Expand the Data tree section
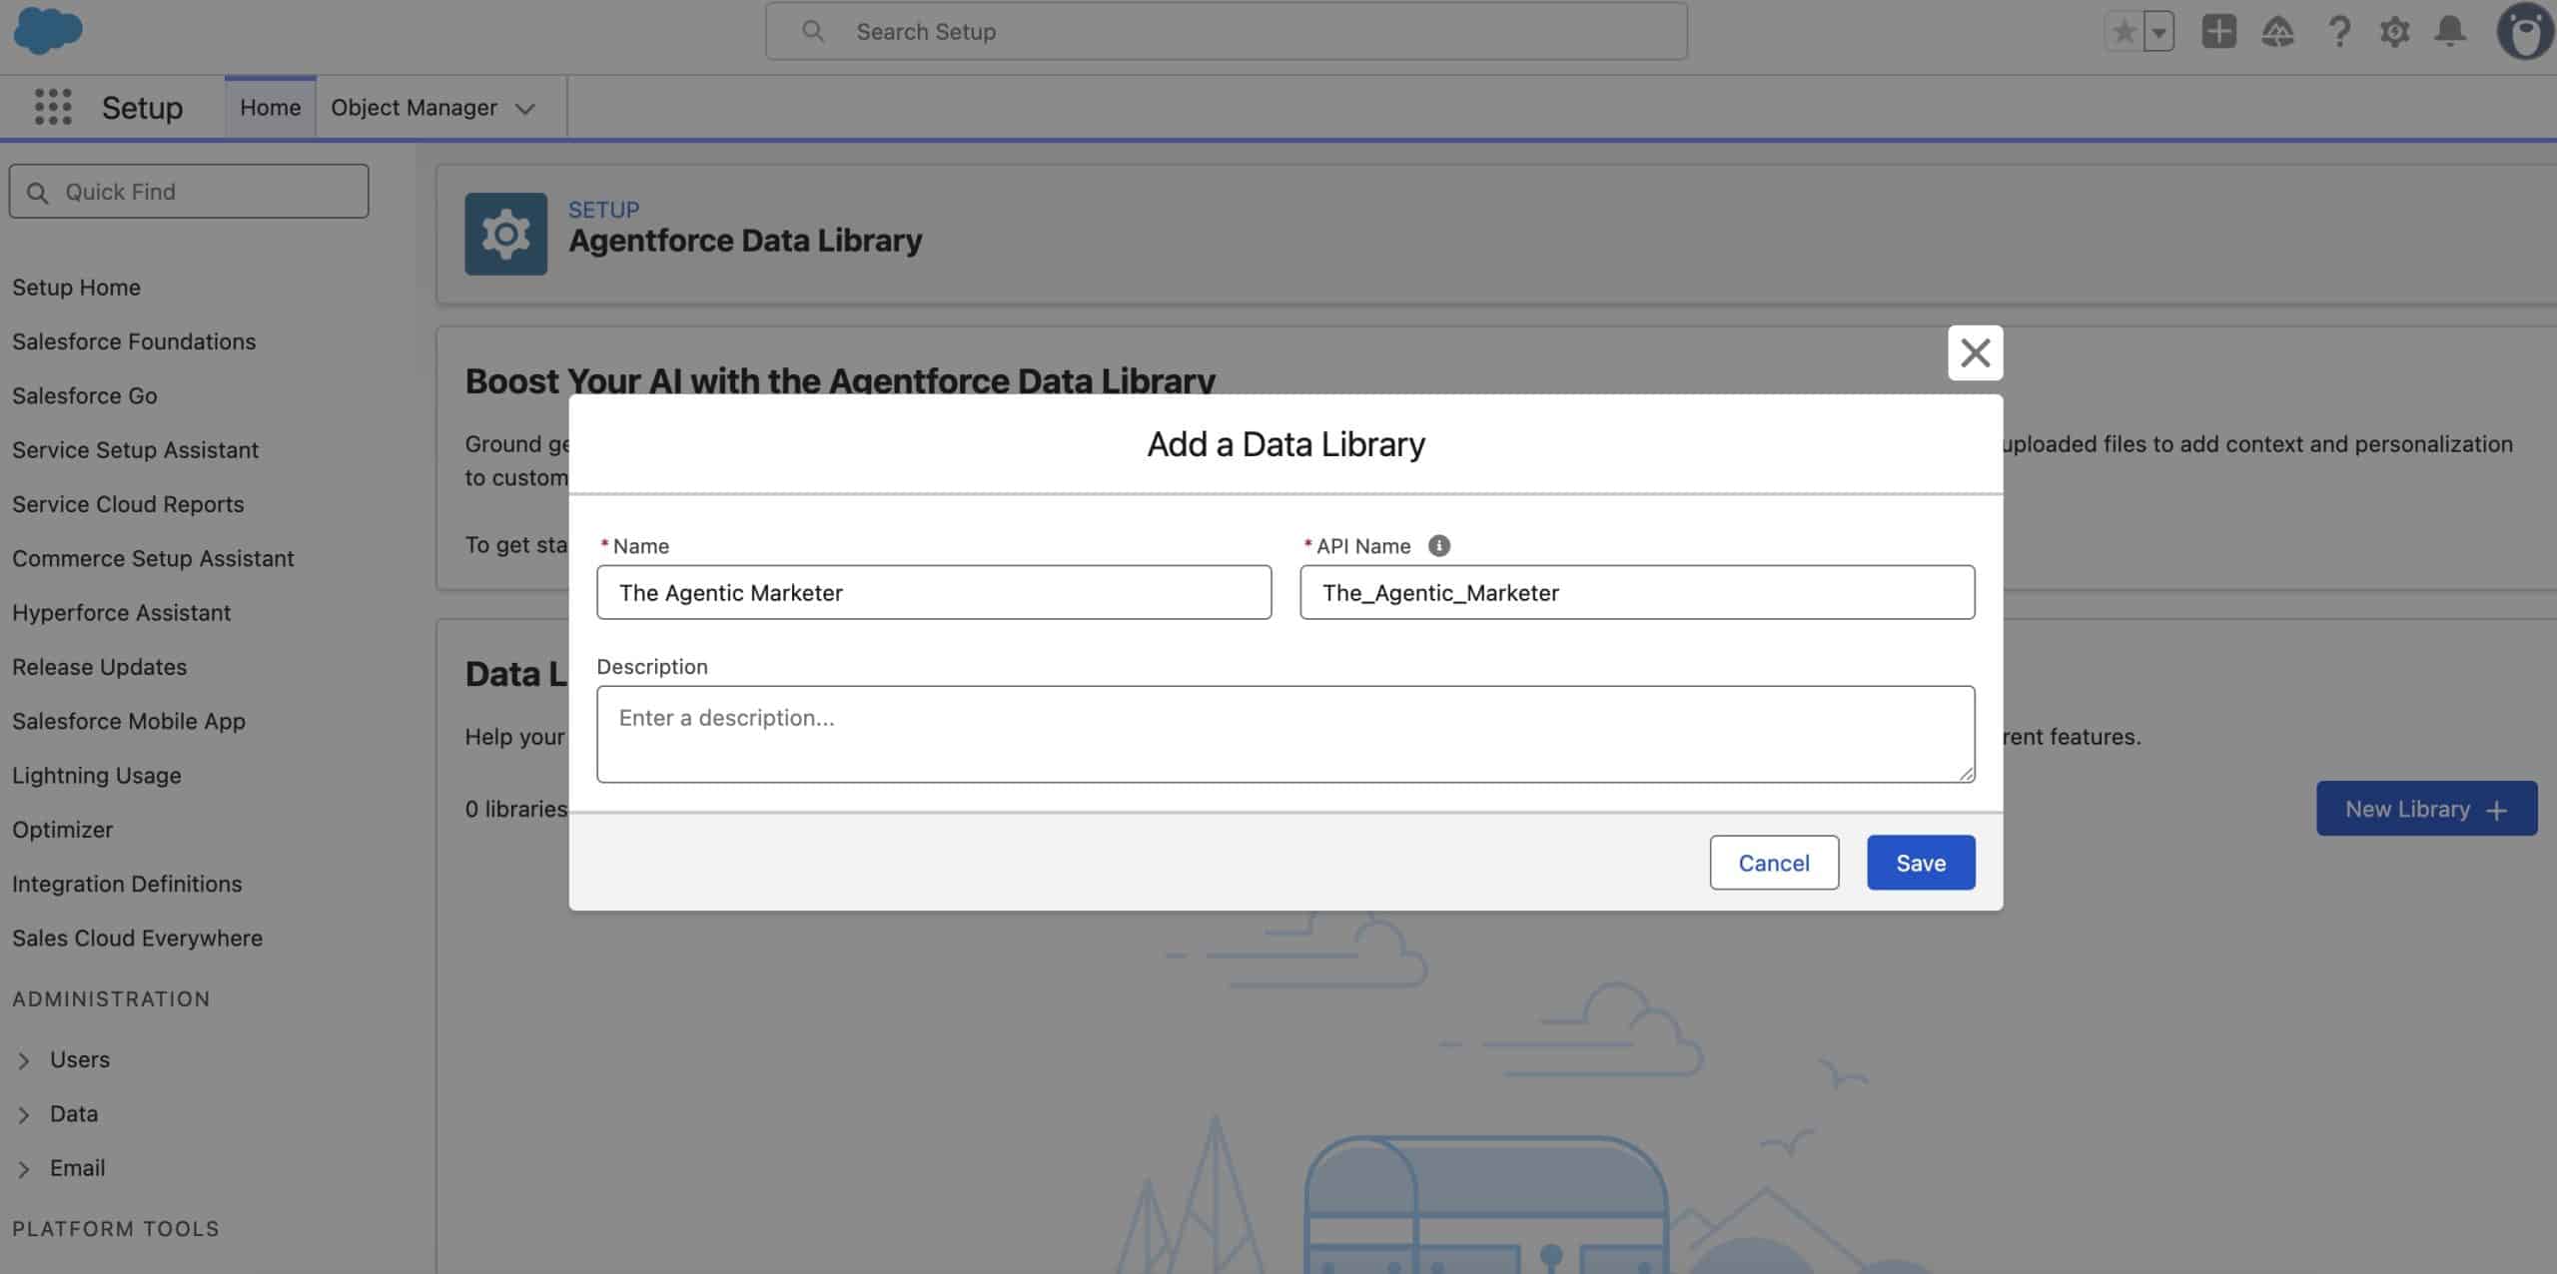The height and width of the screenshot is (1274, 2557). coord(24,1114)
